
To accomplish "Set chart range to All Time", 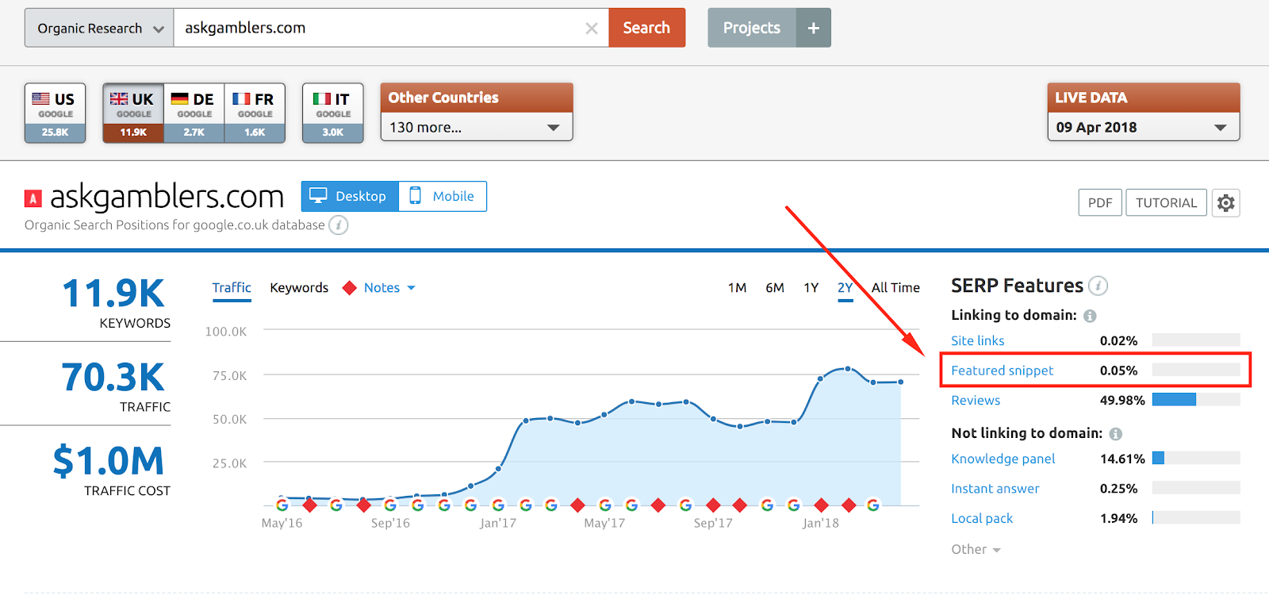I will click(895, 288).
